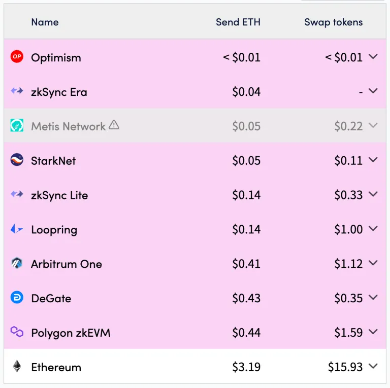Expand the Ethereum row chevron
The image size is (390, 388).
pos(373,367)
